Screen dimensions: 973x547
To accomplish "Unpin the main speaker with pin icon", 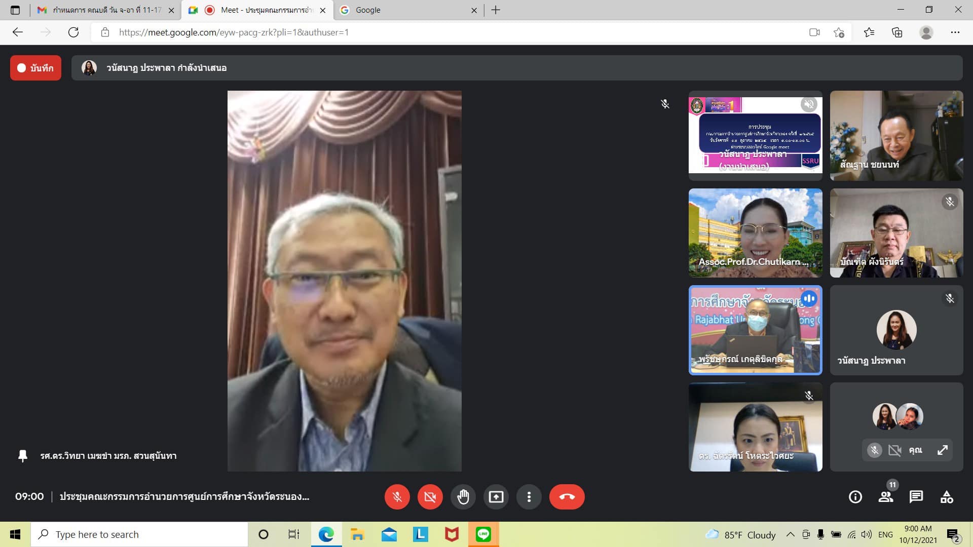I will [22, 456].
